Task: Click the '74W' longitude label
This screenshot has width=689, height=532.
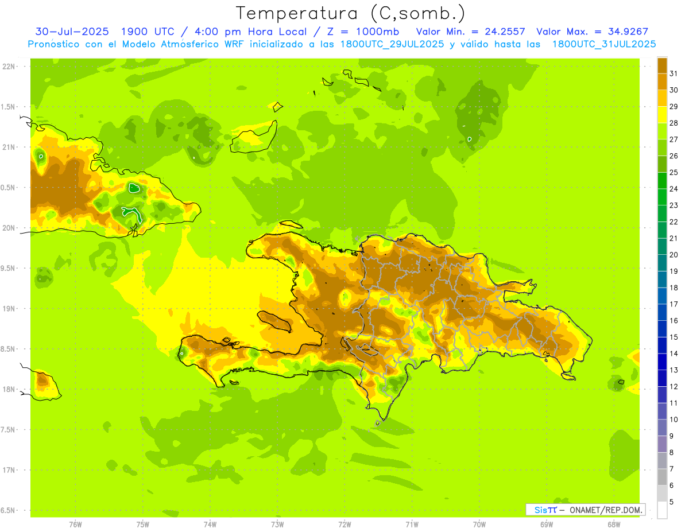Action: point(210,524)
